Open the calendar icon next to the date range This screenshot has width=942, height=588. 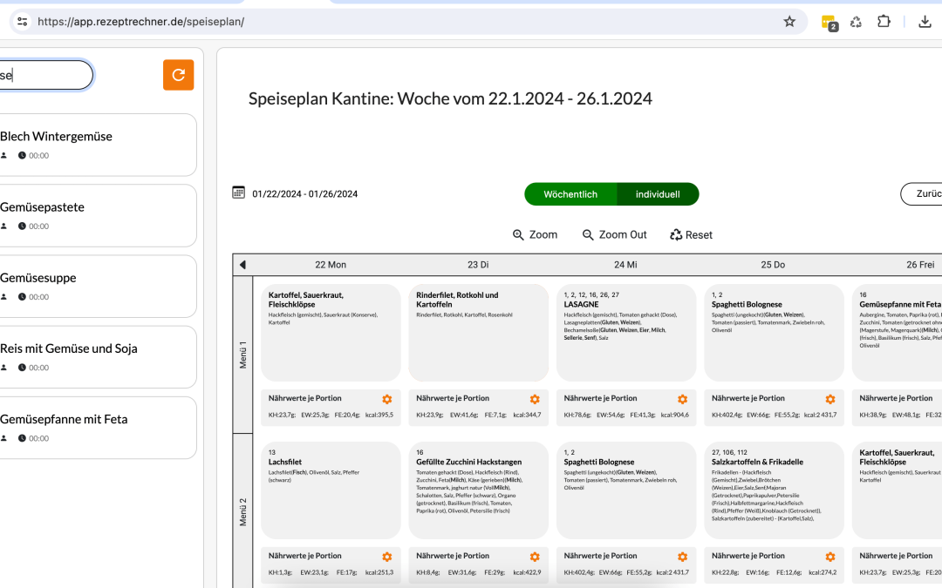(x=238, y=193)
